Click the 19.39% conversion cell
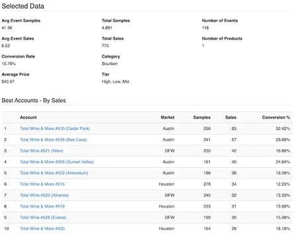This screenshot has width=298, height=242. 283,173
